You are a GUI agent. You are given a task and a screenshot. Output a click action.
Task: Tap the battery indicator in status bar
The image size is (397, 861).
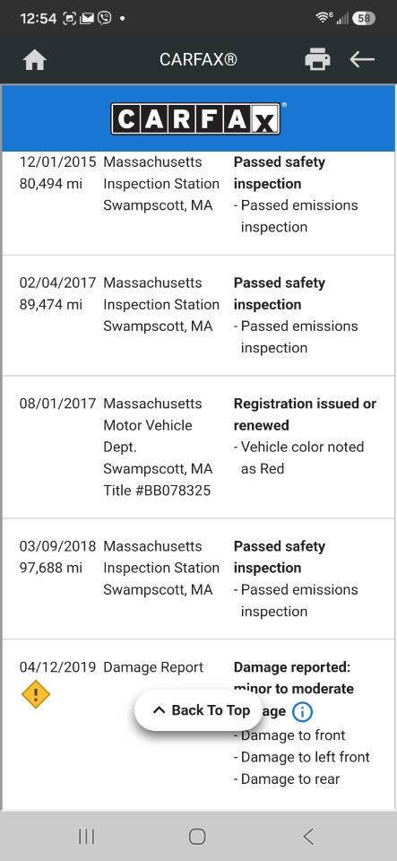coord(364,18)
